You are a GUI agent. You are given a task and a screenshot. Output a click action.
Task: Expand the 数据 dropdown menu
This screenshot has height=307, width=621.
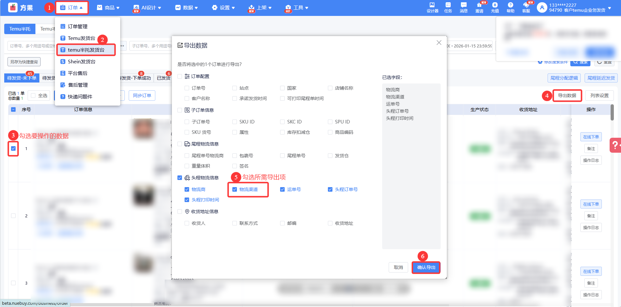point(187,7)
